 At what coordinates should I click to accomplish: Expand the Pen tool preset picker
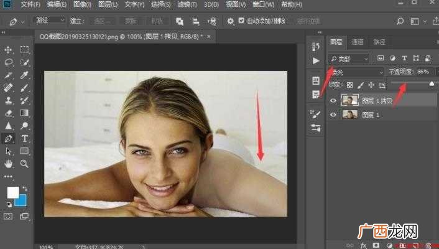(x=23, y=22)
